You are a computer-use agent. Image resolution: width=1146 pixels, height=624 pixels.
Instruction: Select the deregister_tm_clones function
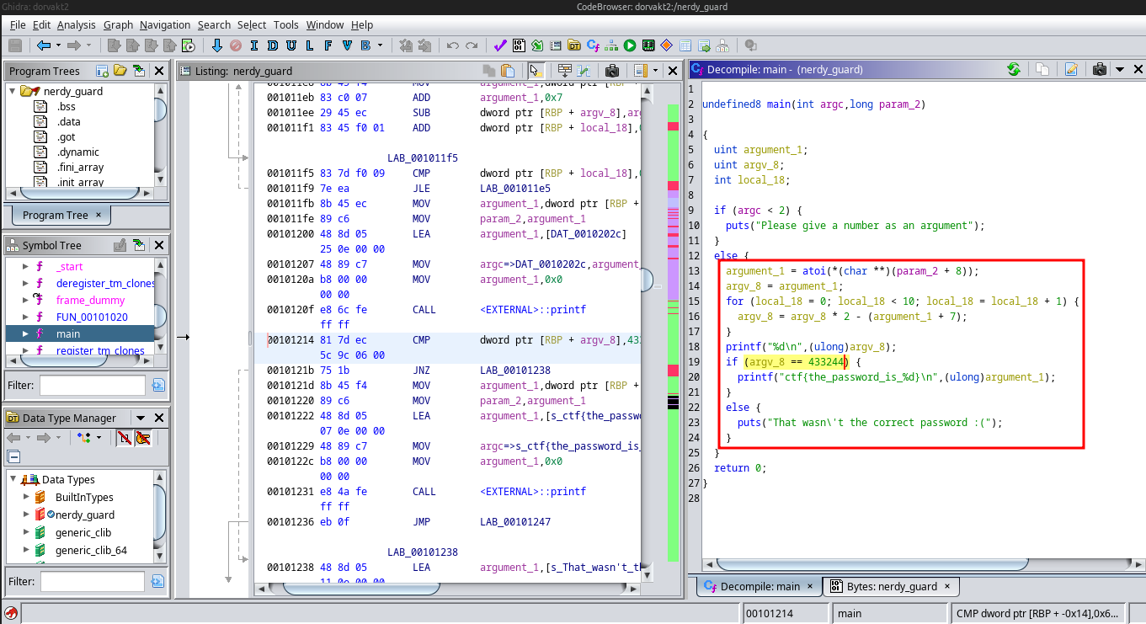pyautogui.click(x=105, y=284)
